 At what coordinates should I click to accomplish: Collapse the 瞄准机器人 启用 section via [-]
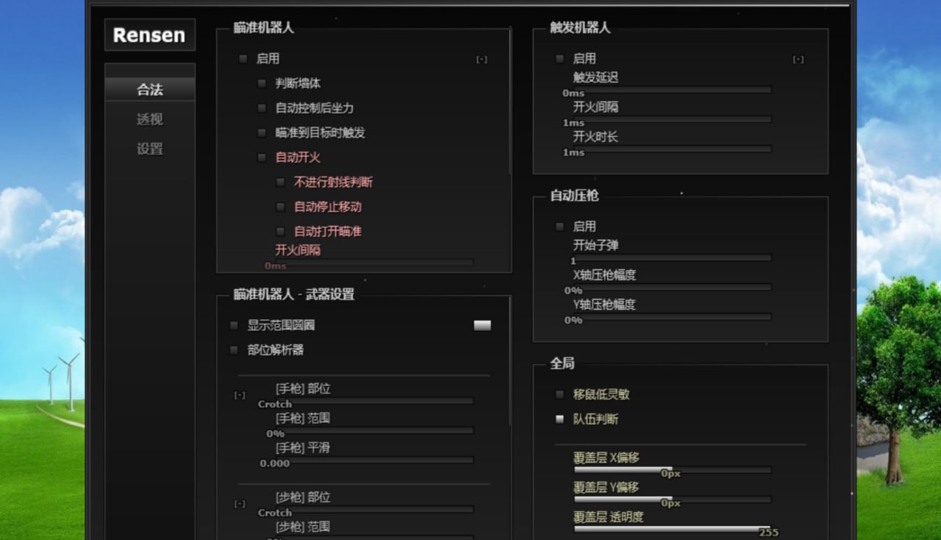[x=482, y=59]
